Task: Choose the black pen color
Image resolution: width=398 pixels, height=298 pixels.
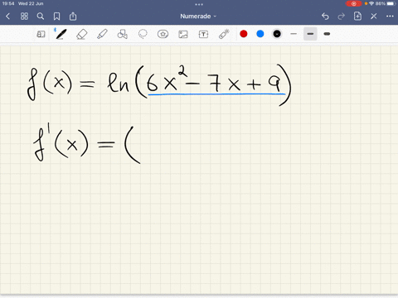Action: click(277, 34)
